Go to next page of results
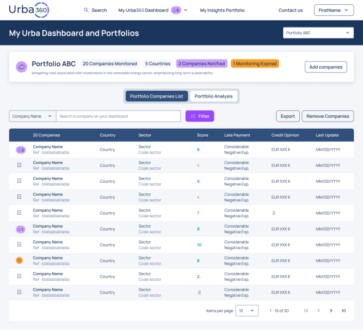Viewport: 363px width, 330px height. click(331, 310)
